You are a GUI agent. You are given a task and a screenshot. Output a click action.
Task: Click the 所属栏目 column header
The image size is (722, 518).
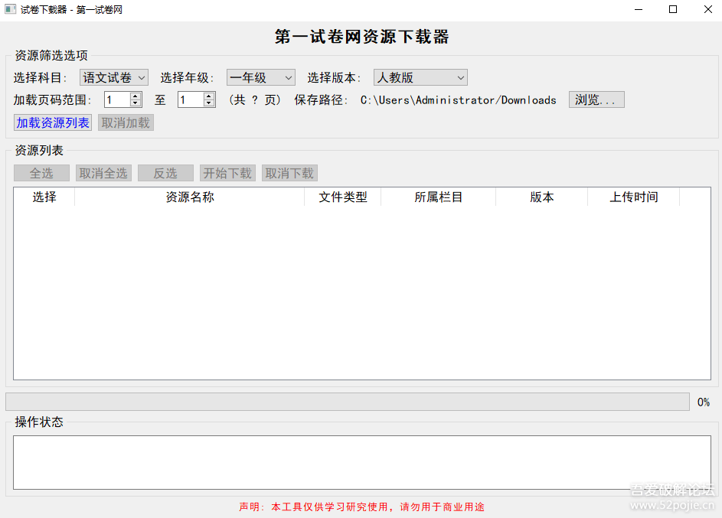tap(439, 197)
